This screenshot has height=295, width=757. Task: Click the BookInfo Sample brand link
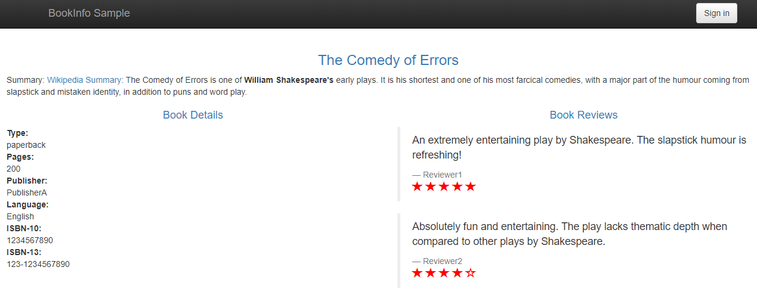pos(89,13)
